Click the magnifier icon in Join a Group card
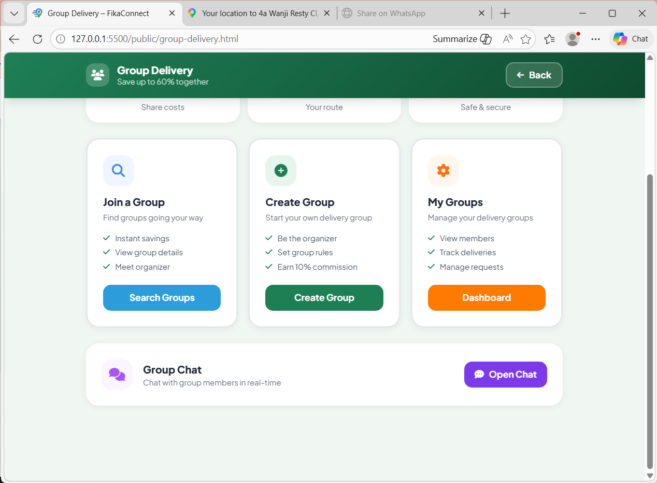Viewport: 657px width, 483px height. click(x=118, y=171)
